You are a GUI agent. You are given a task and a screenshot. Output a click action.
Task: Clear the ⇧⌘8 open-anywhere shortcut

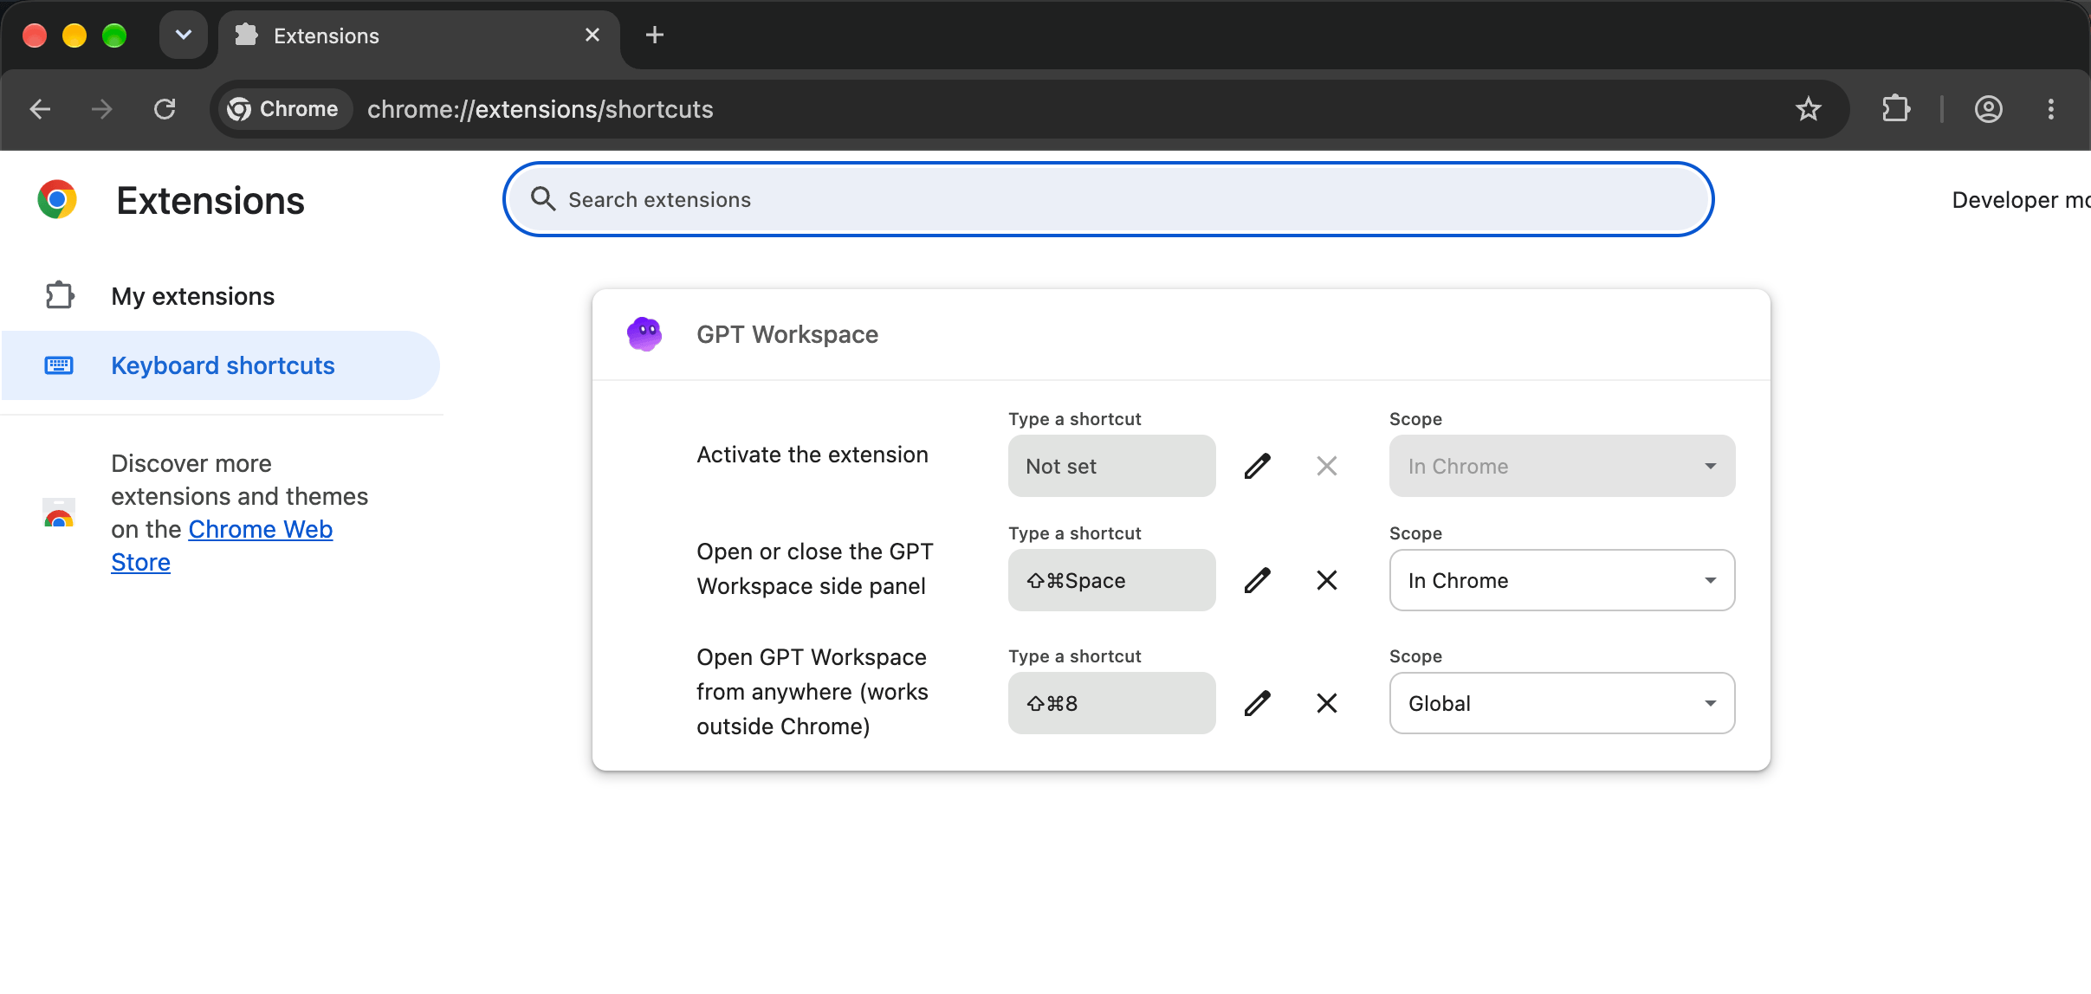click(x=1326, y=703)
